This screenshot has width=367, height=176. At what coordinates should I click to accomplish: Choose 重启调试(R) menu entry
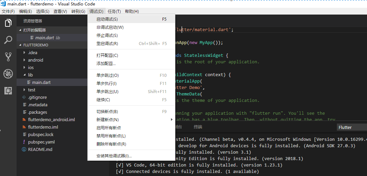click(131, 44)
